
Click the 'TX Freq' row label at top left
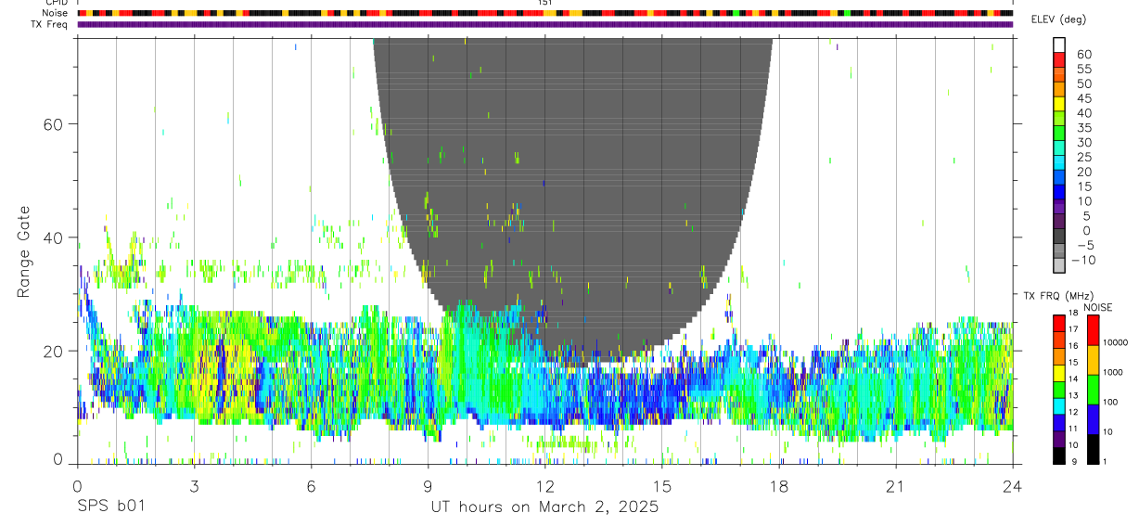(50, 24)
